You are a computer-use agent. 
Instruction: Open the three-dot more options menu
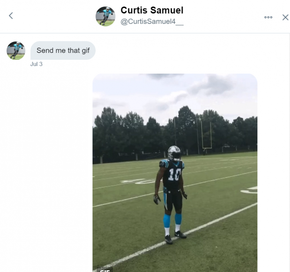268,17
